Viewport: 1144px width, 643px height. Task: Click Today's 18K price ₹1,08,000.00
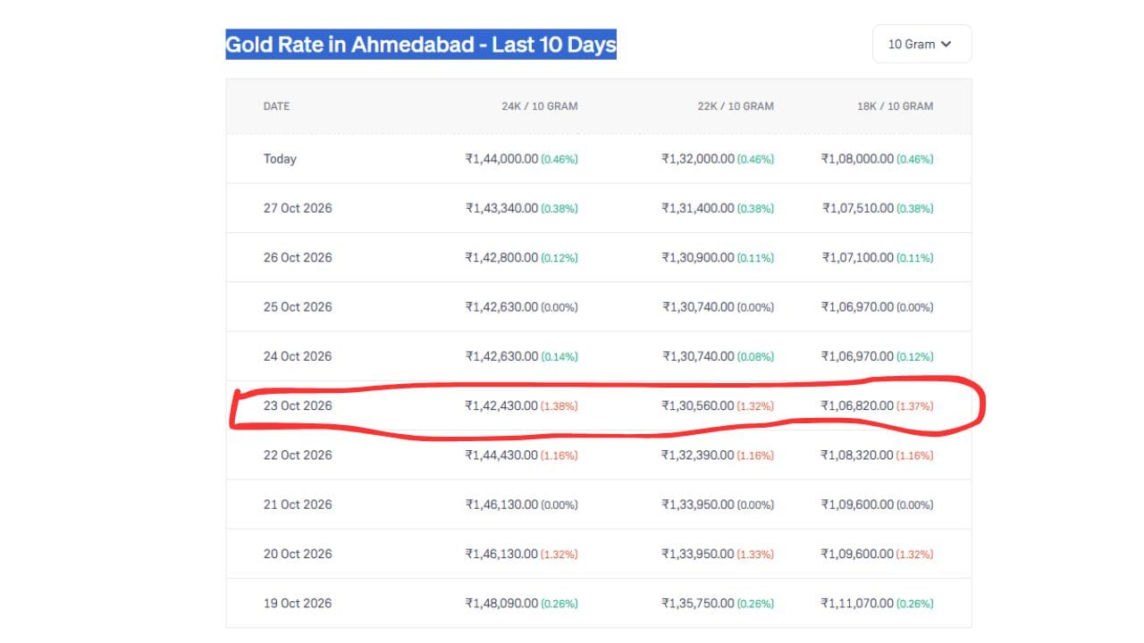857,159
